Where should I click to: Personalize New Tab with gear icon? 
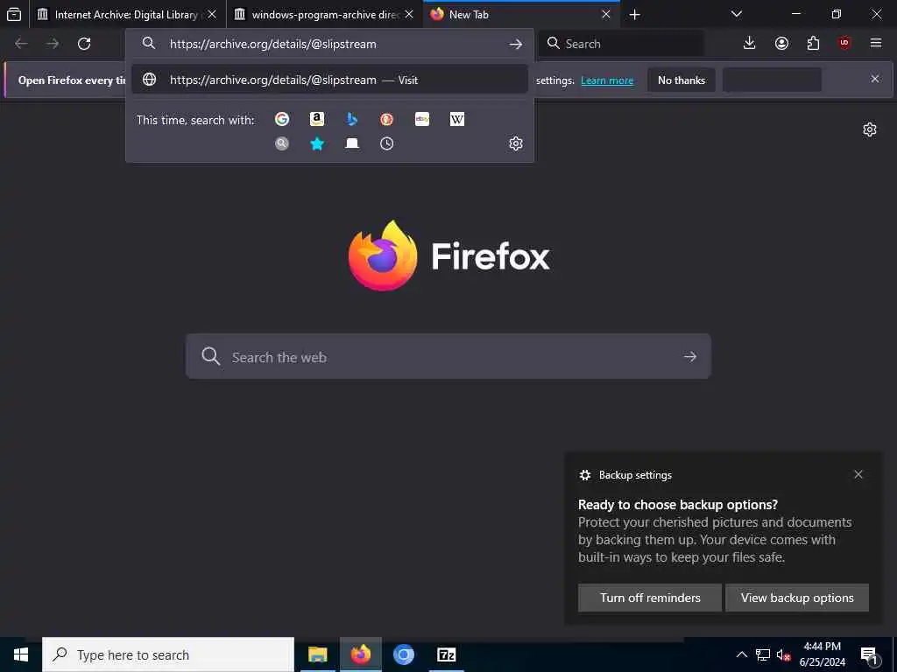click(x=870, y=129)
